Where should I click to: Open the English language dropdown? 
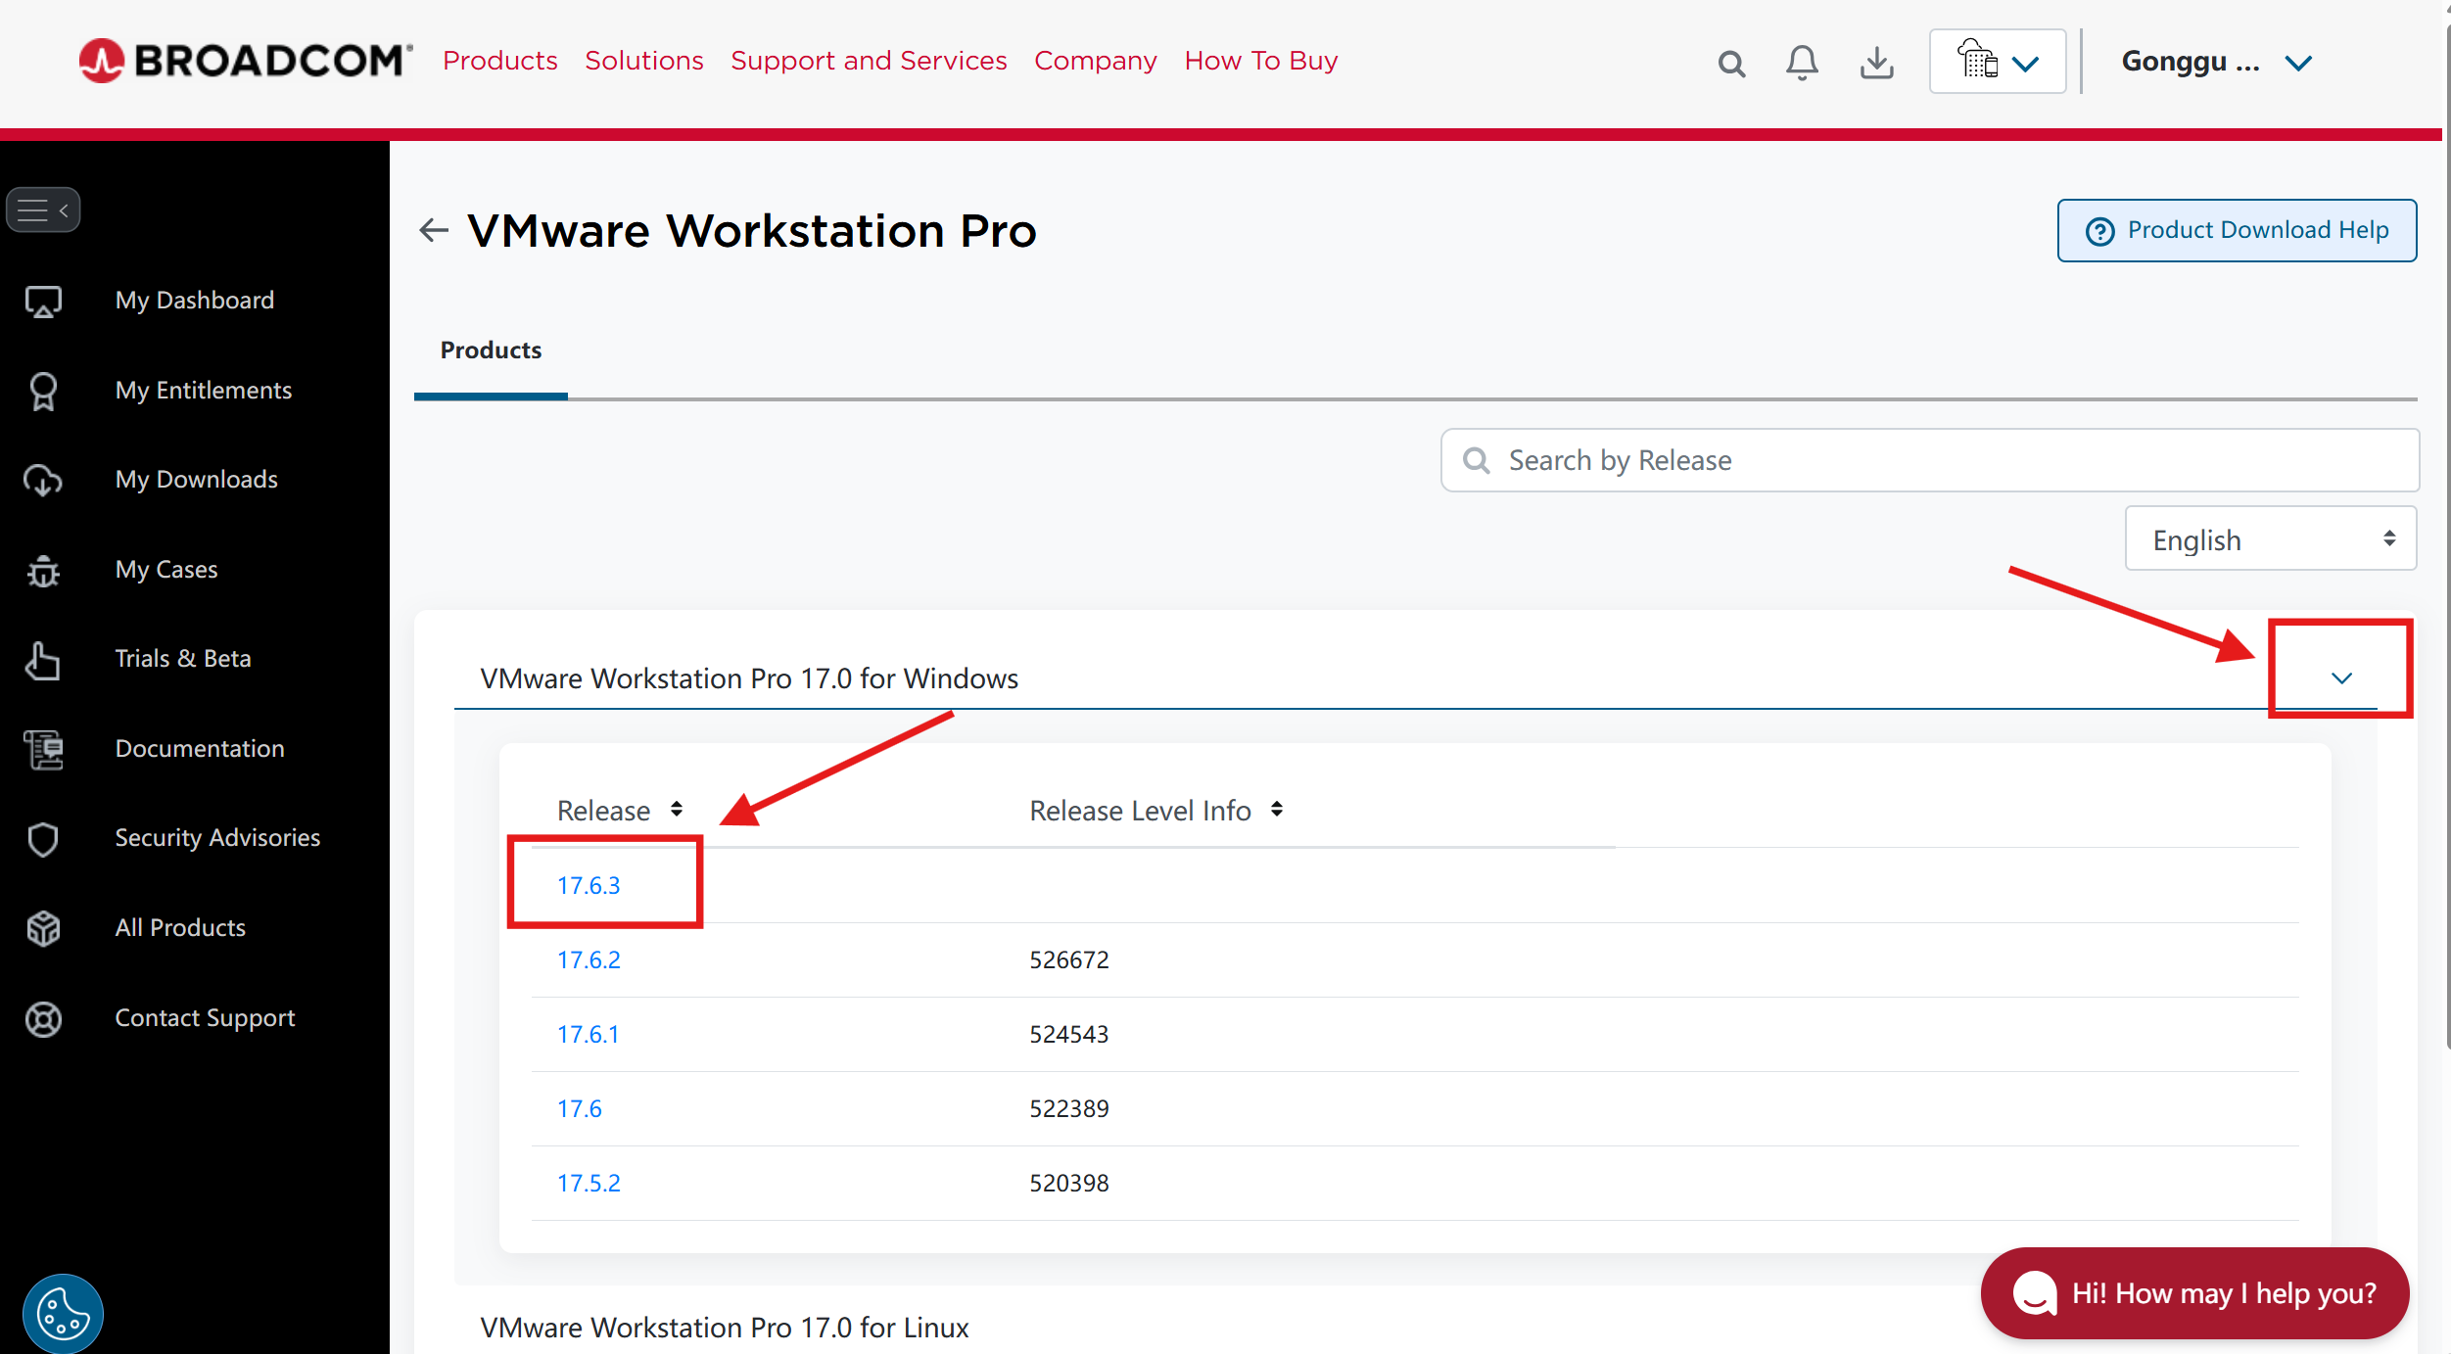[x=2270, y=539]
